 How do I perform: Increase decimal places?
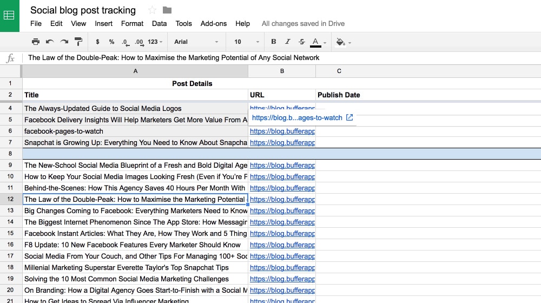[140, 42]
